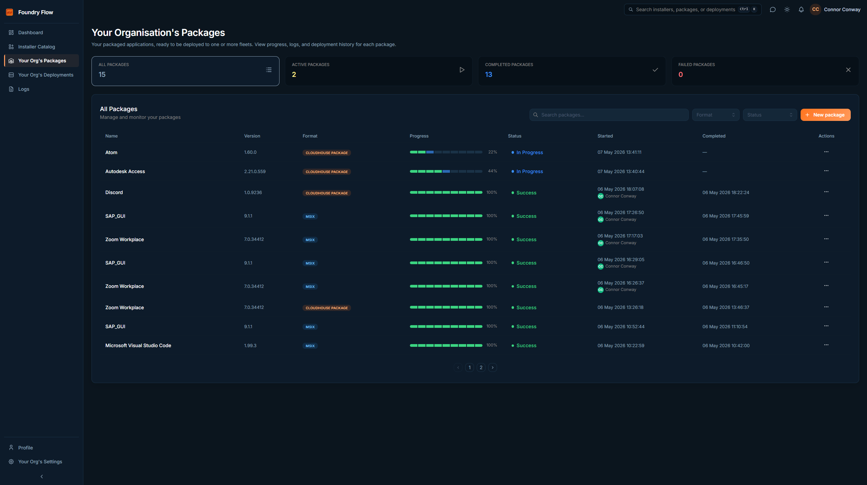Click the X icon in Failed Packages card
Image resolution: width=867 pixels, height=485 pixels.
coord(848,70)
